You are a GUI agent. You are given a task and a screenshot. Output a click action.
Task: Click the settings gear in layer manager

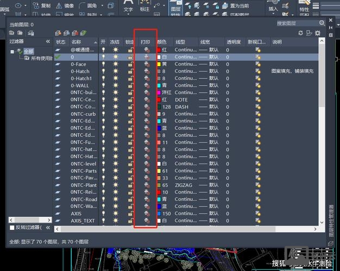pos(318,33)
